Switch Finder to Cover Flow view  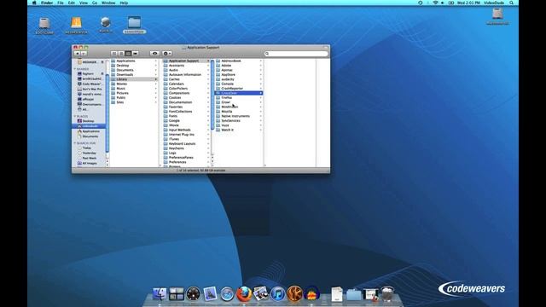136,53
